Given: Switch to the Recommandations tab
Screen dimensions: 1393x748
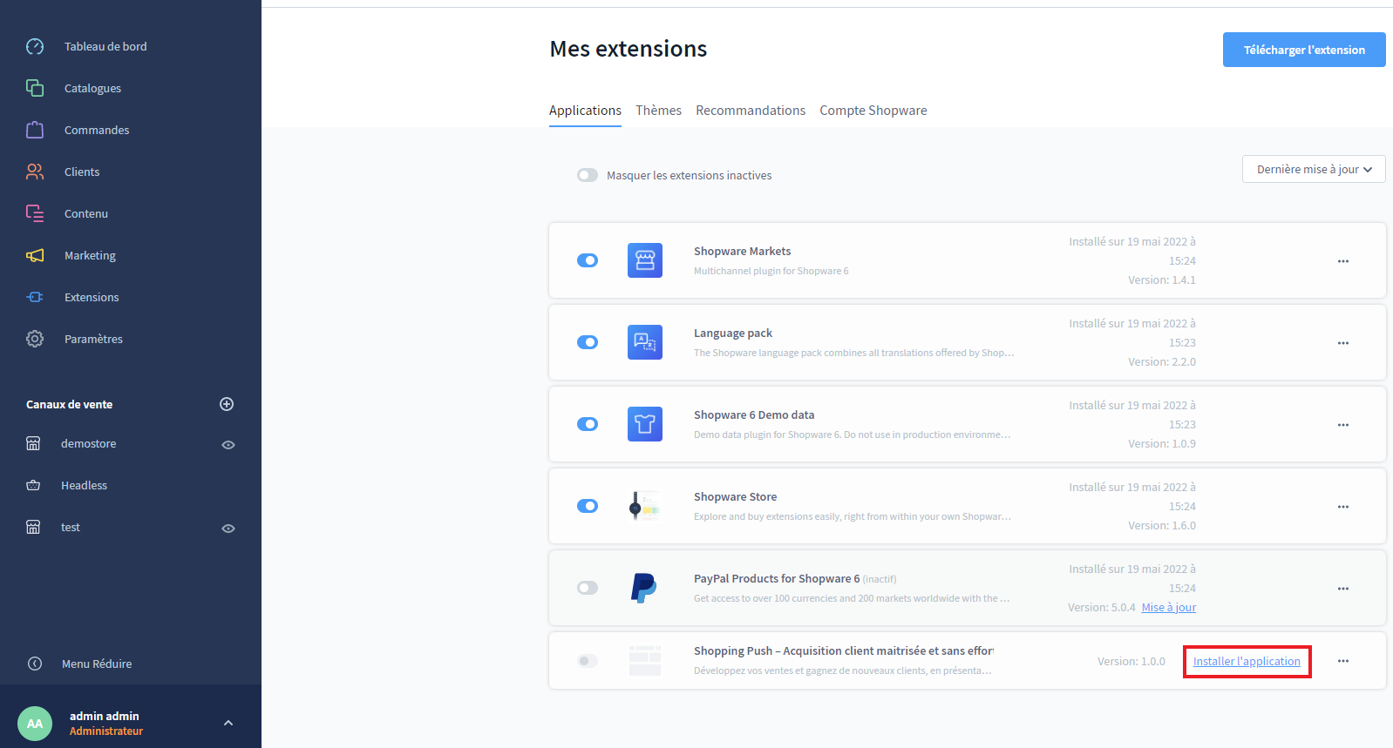Looking at the screenshot, I should click(x=751, y=111).
